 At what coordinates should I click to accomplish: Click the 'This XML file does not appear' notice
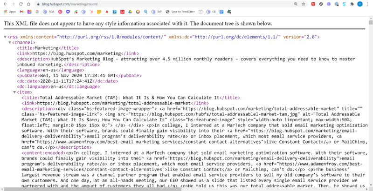pyautogui.click(x=138, y=23)
